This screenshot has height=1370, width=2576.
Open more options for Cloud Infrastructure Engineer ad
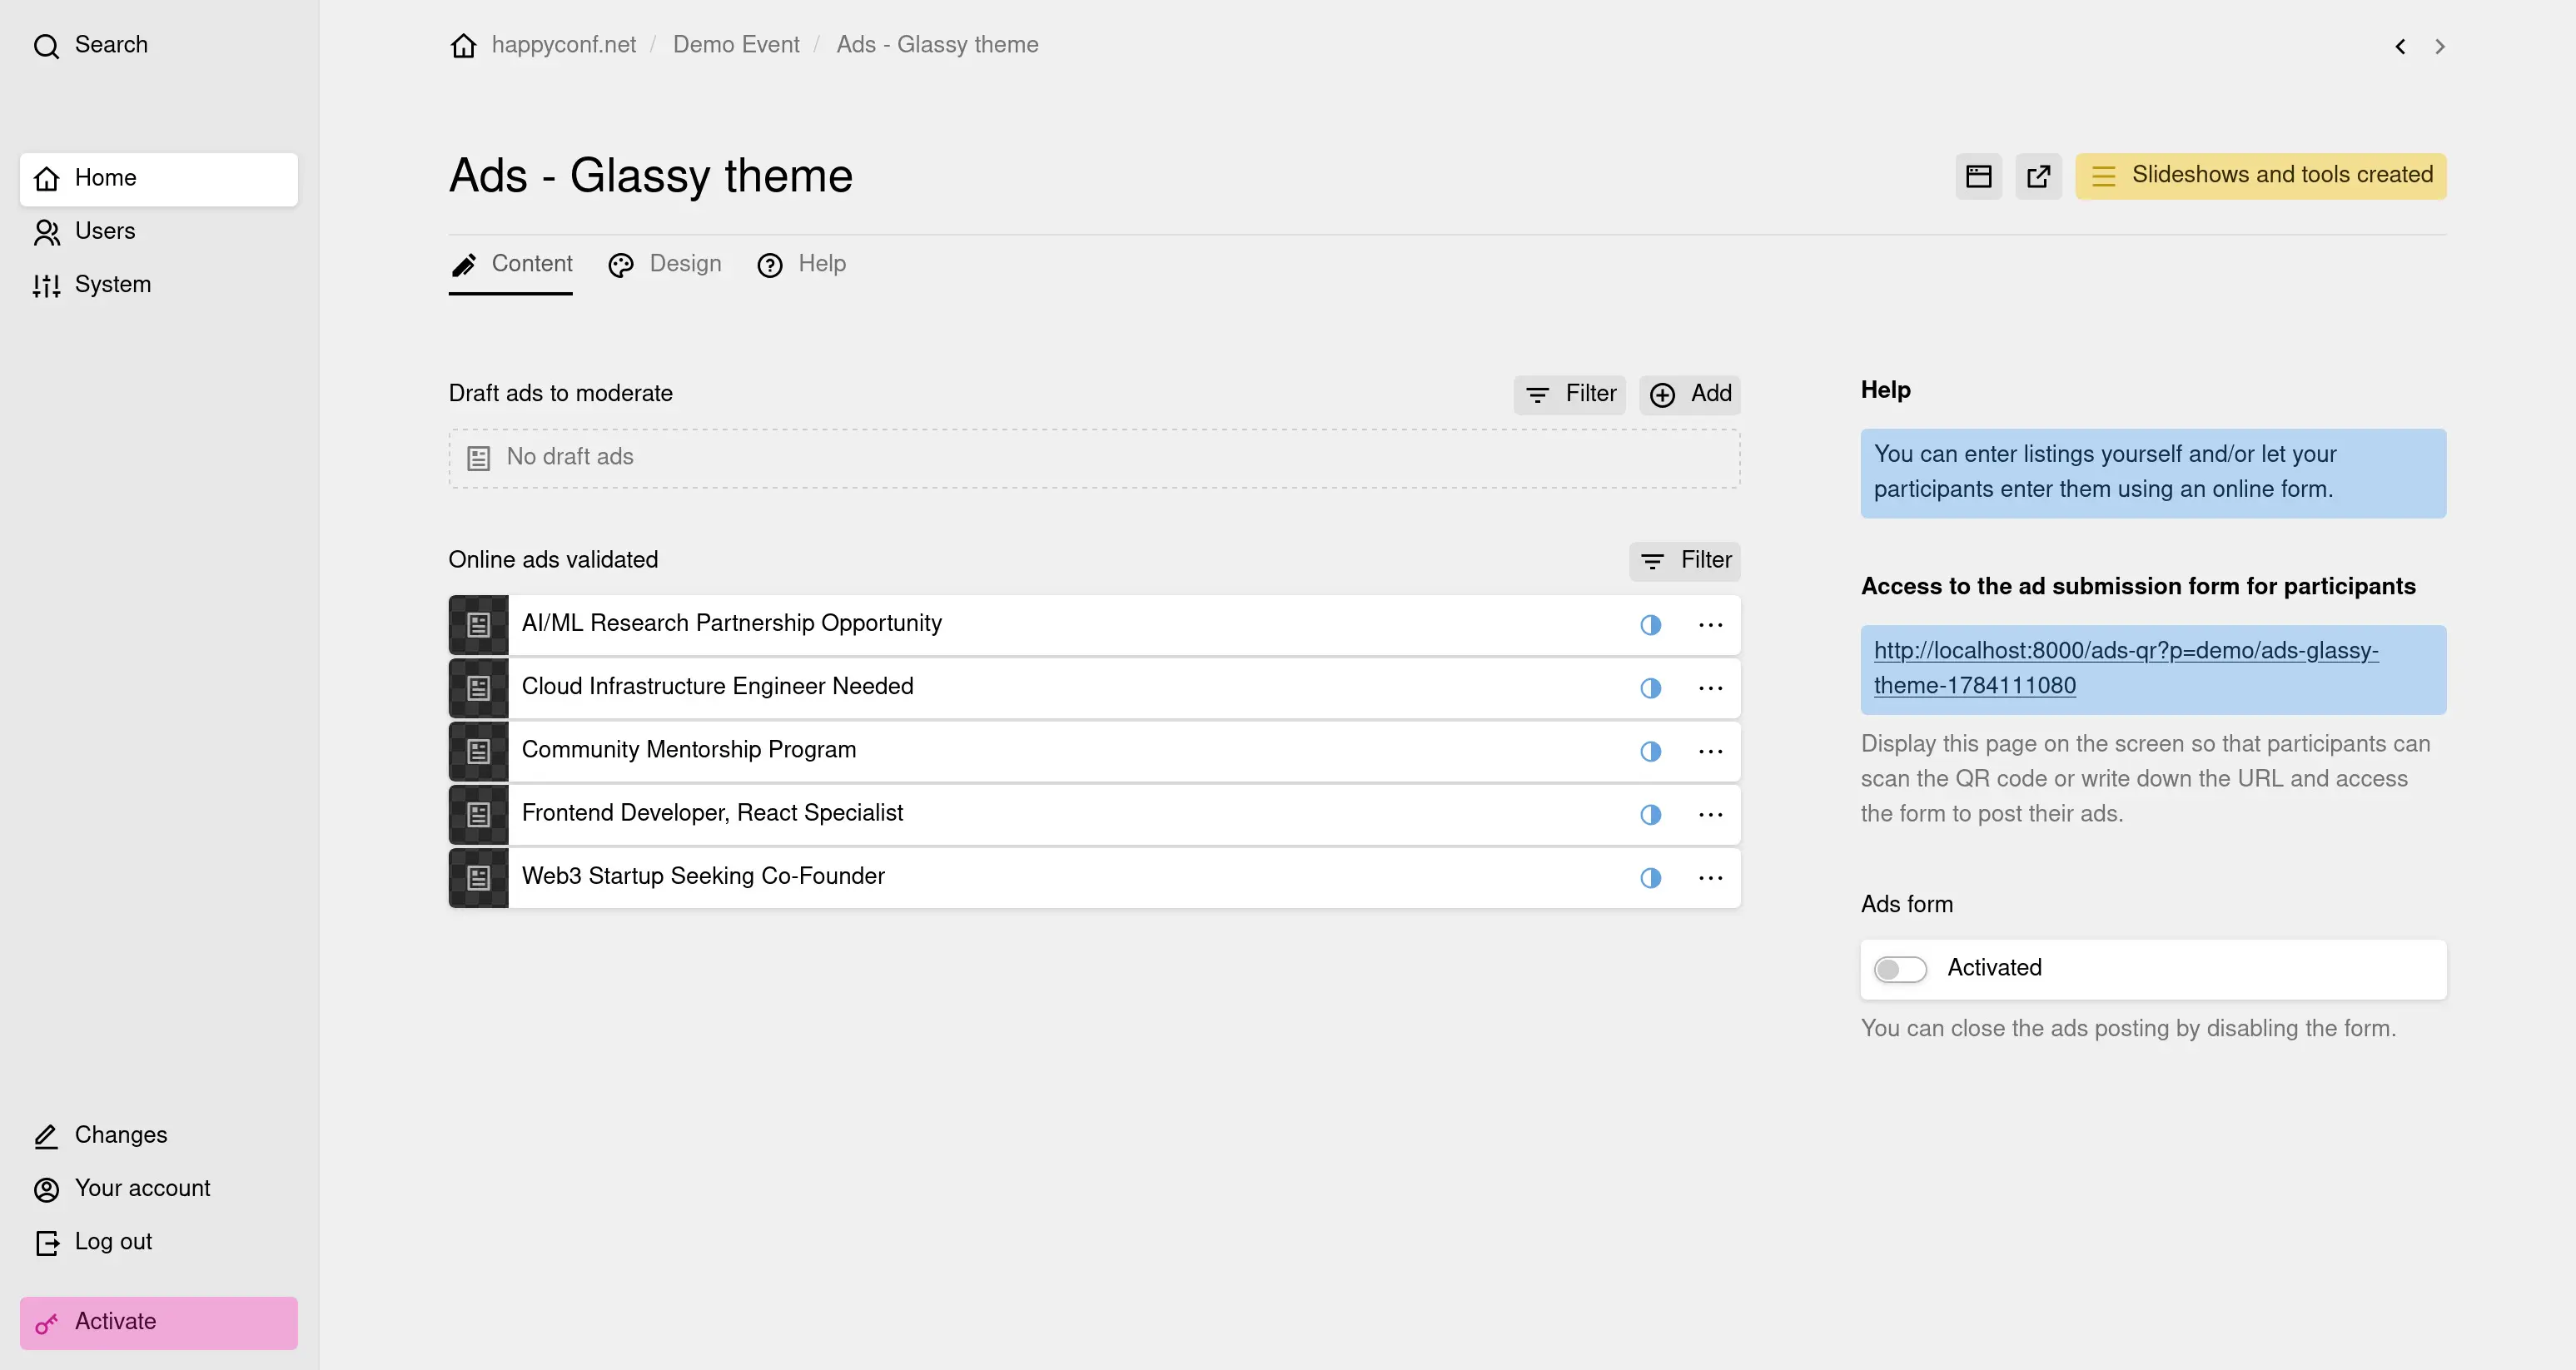coord(1710,688)
